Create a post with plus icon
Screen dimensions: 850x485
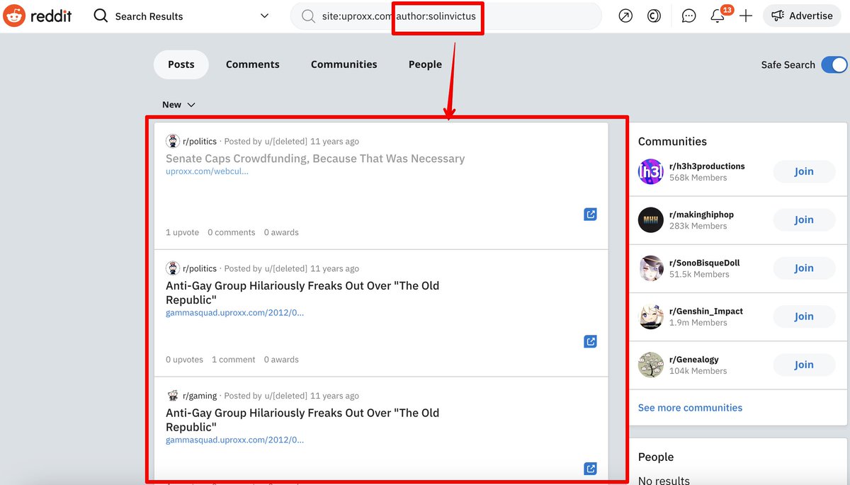(x=746, y=16)
